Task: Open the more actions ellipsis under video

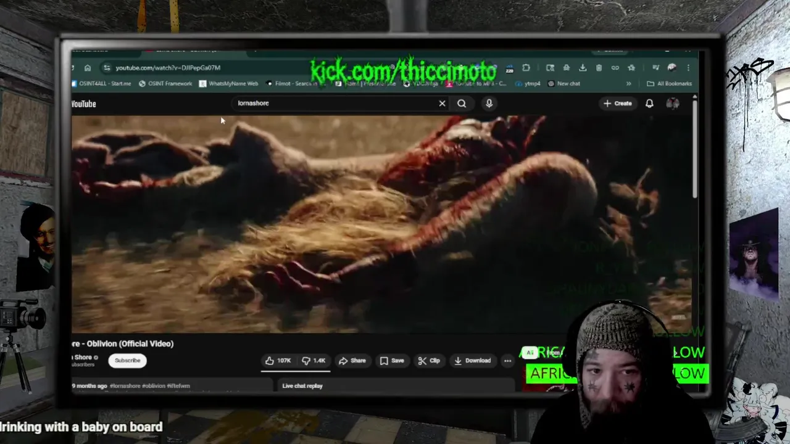Action: tap(507, 361)
